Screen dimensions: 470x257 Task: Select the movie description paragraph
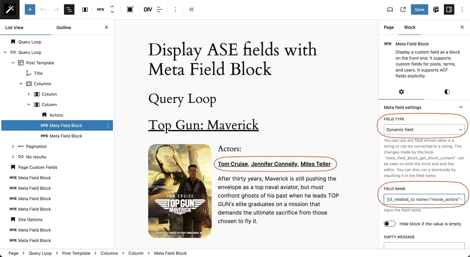[x=279, y=200]
